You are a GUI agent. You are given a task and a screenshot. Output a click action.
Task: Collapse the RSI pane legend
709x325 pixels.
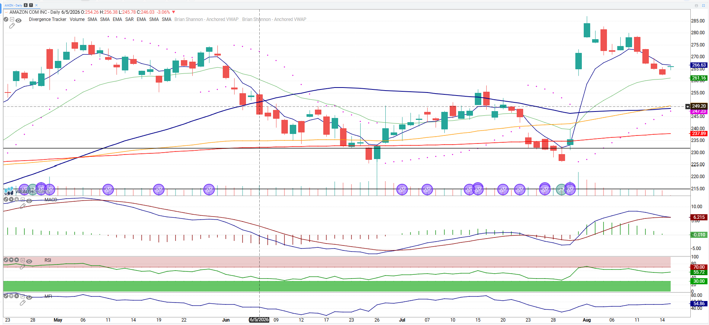pyautogui.click(x=22, y=260)
